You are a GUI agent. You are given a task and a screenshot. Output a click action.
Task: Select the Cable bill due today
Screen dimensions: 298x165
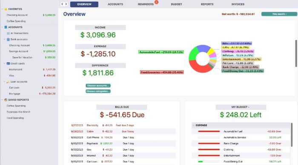click(x=123, y=131)
